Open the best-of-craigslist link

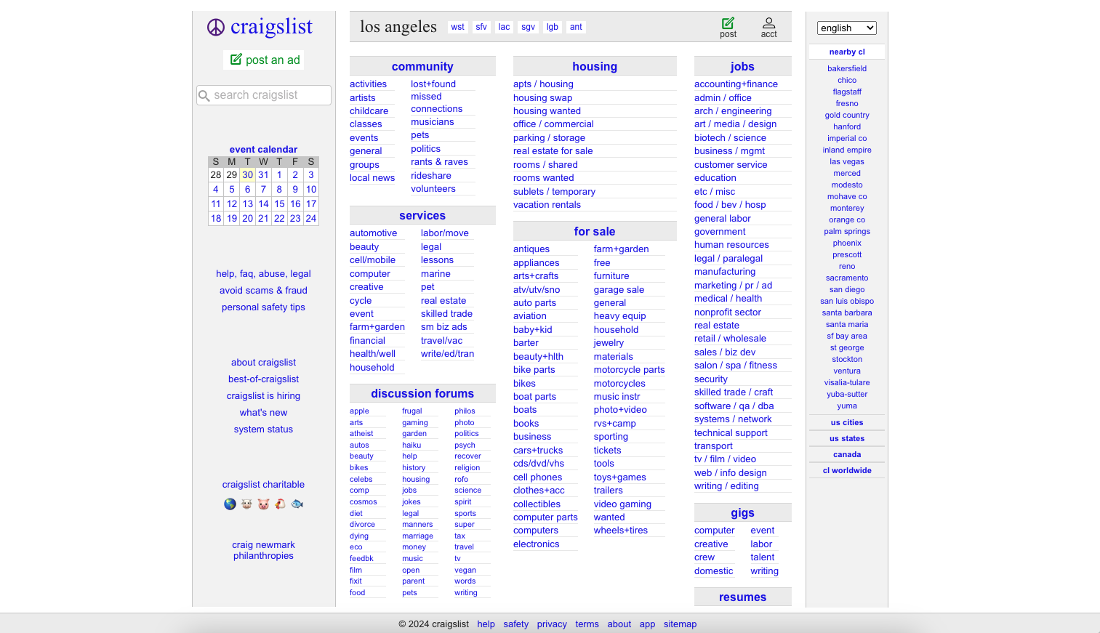(x=263, y=379)
